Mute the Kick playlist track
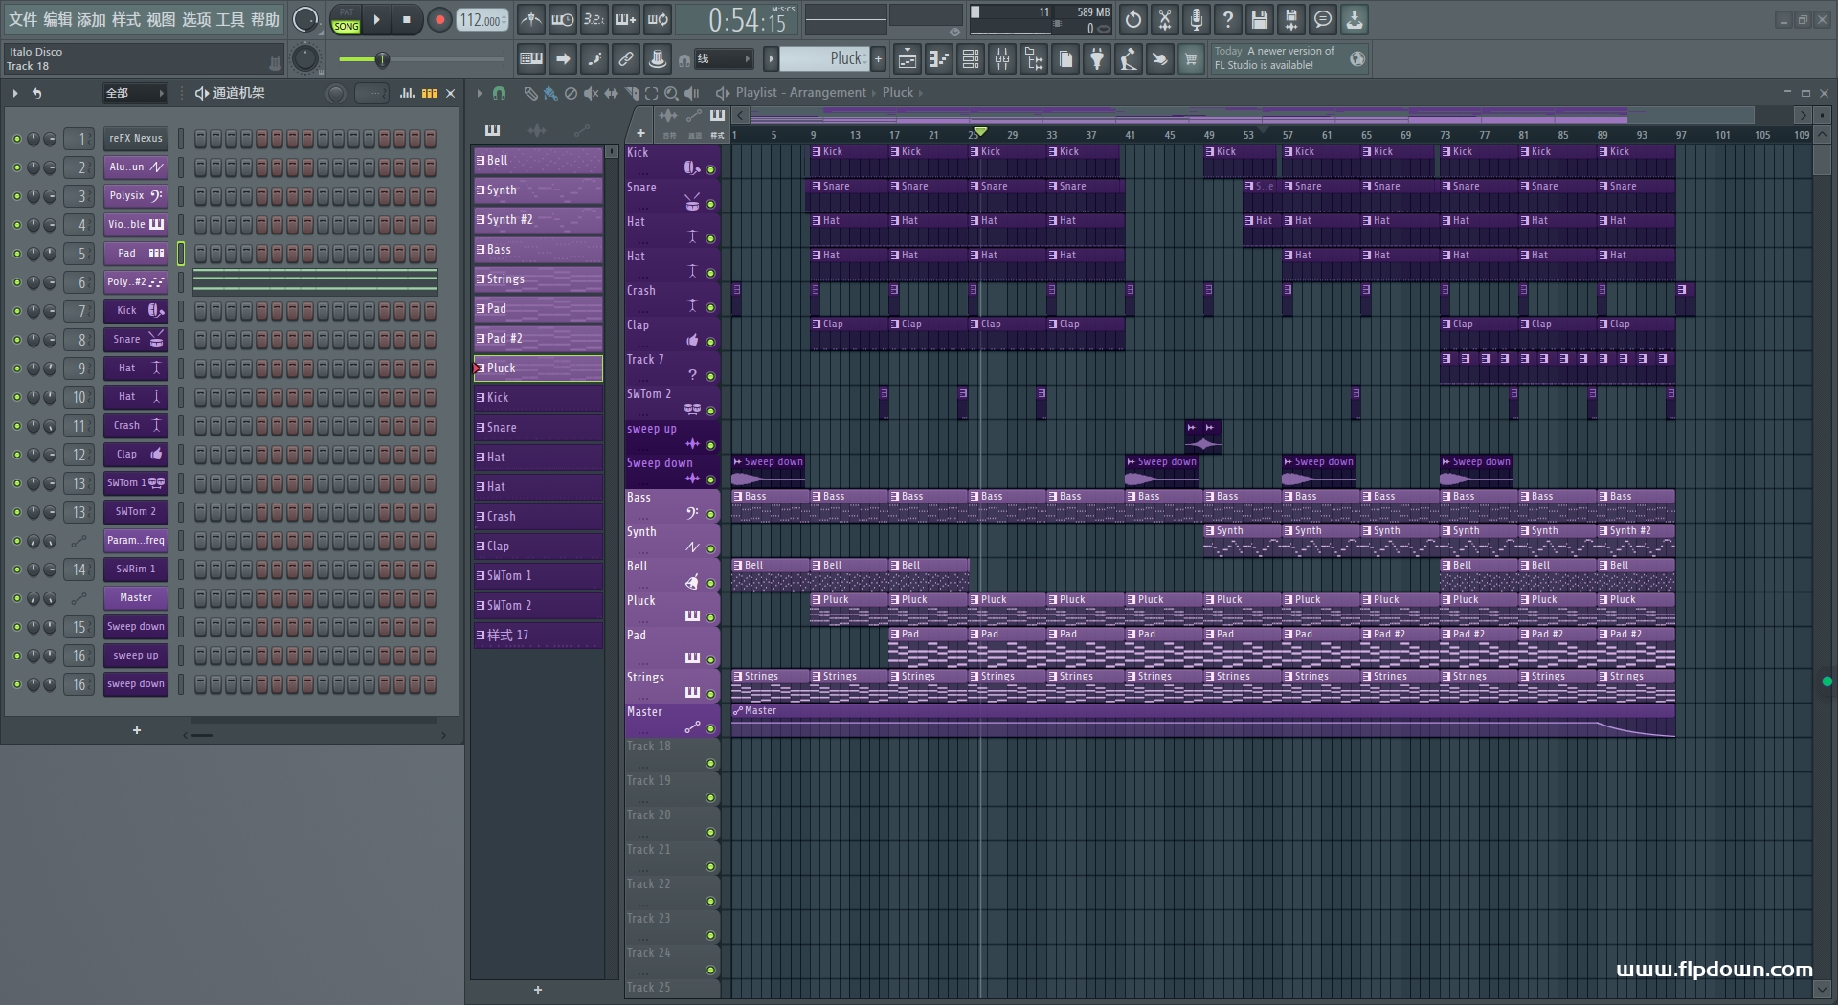Image resolution: width=1838 pixels, height=1005 pixels. point(710,169)
